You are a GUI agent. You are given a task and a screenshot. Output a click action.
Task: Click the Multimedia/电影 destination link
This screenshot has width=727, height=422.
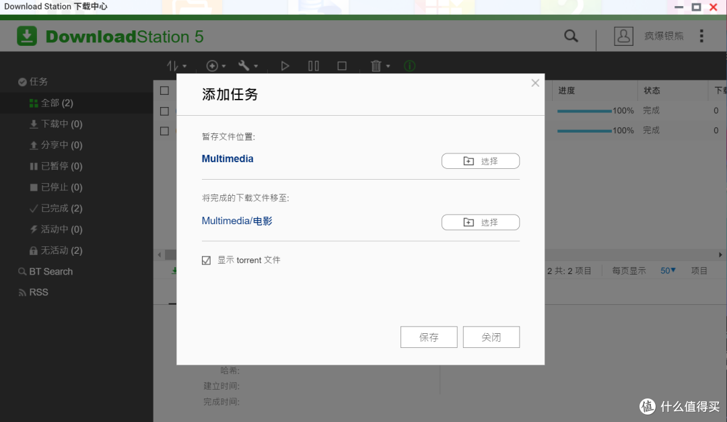[237, 221]
